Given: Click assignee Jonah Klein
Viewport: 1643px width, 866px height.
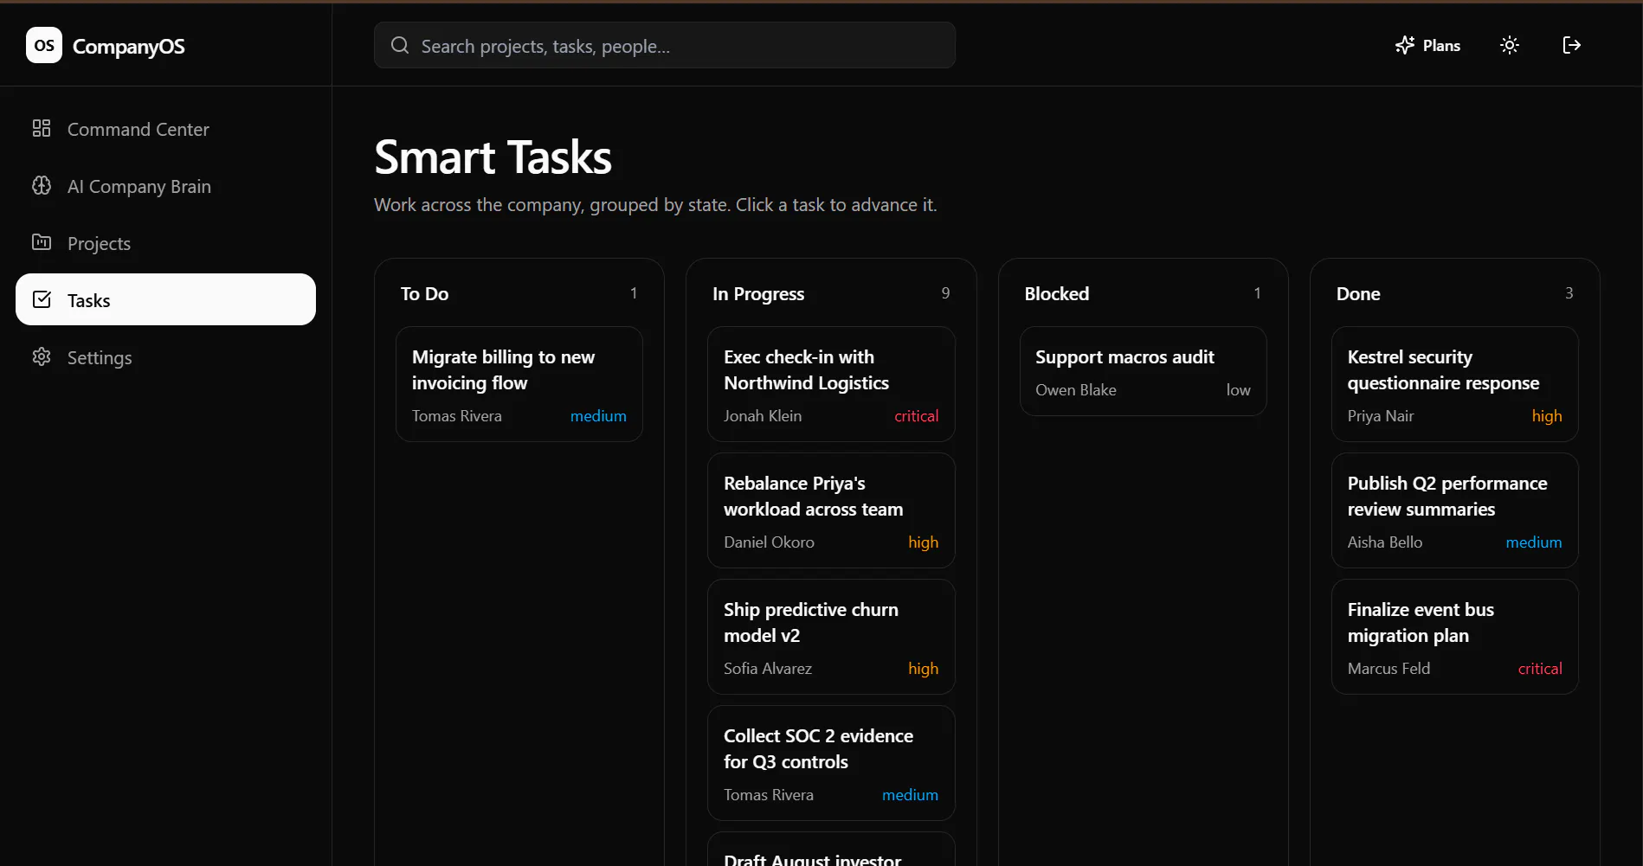Looking at the screenshot, I should [763, 416].
